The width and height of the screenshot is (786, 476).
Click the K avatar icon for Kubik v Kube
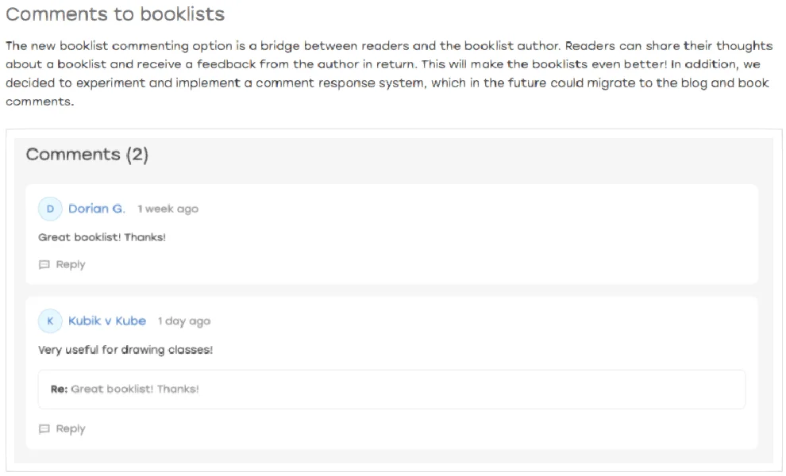(x=50, y=321)
